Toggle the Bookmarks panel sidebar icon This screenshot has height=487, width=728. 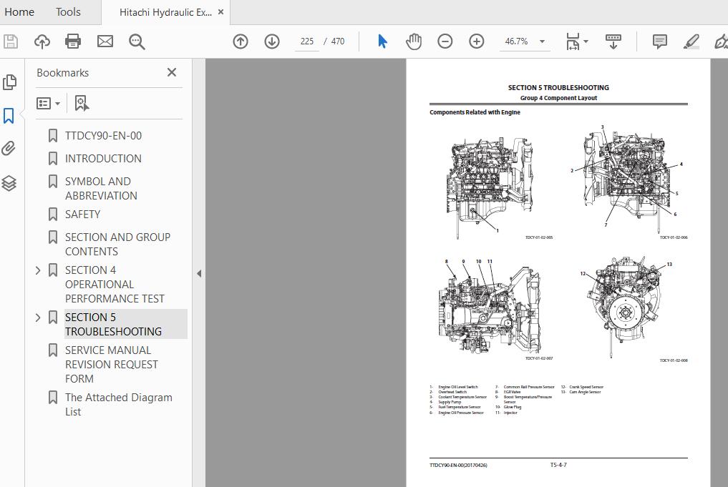point(9,116)
